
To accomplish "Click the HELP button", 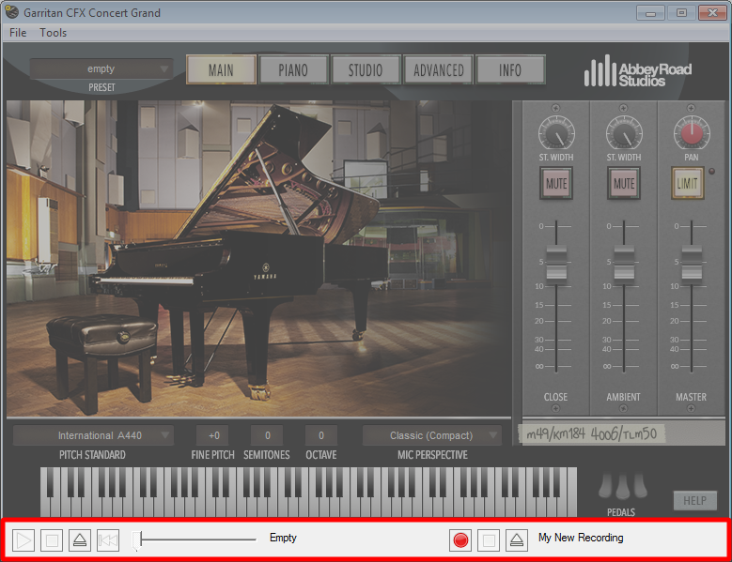I will (694, 500).
